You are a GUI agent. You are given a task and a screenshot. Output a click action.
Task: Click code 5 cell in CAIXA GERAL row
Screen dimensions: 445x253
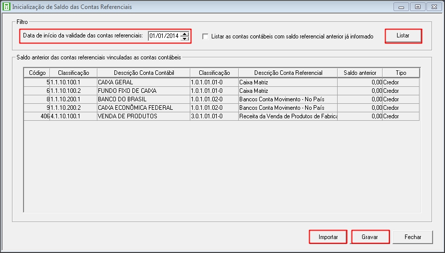click(x=37, y=82)
